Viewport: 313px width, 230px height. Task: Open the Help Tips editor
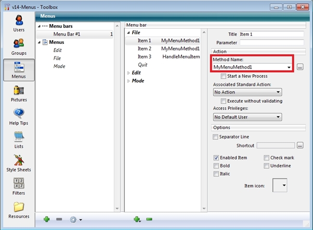(x=19, y=116)
